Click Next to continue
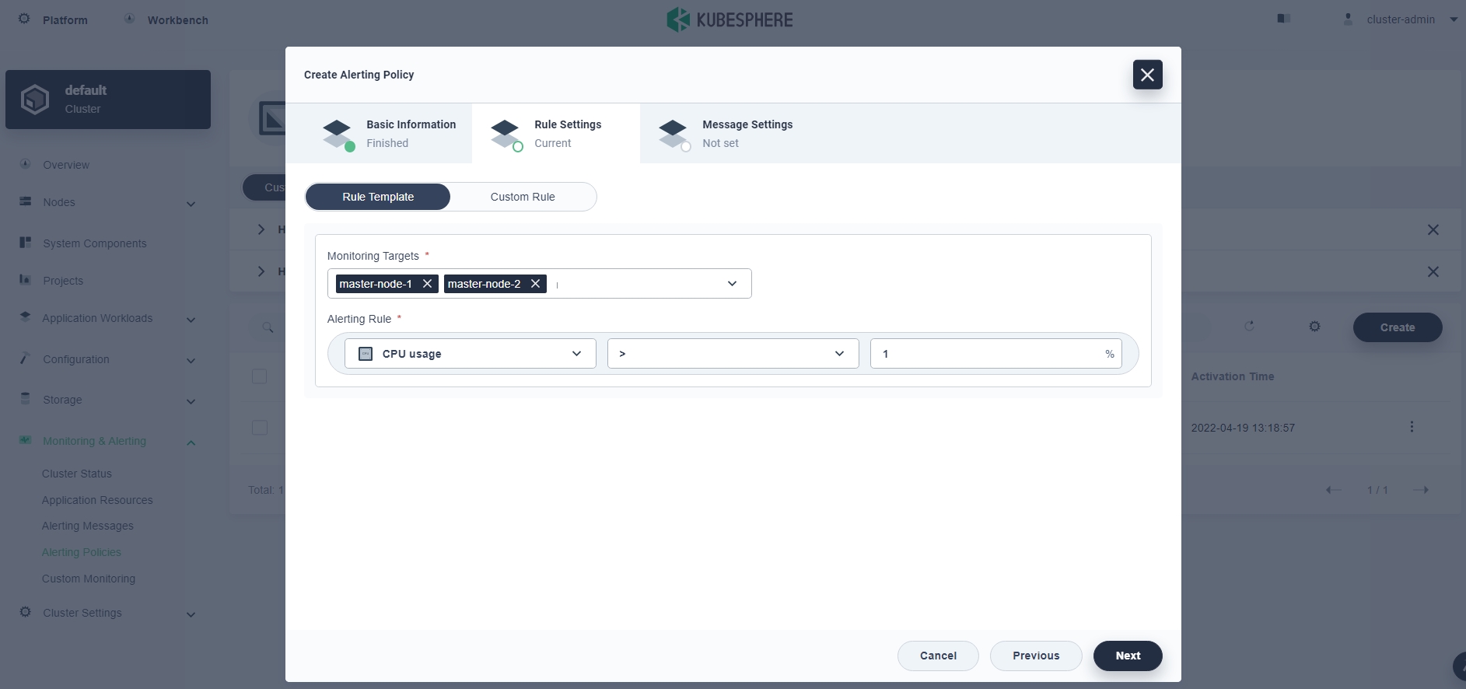Screen dimensions: 1466x689 pyautogui.click(x=1127, y=656)
